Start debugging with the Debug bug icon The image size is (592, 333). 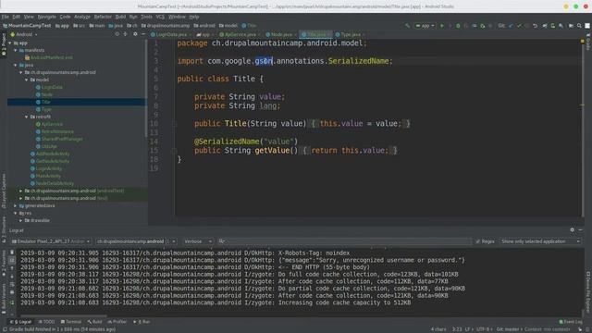[x=458, y=26]
